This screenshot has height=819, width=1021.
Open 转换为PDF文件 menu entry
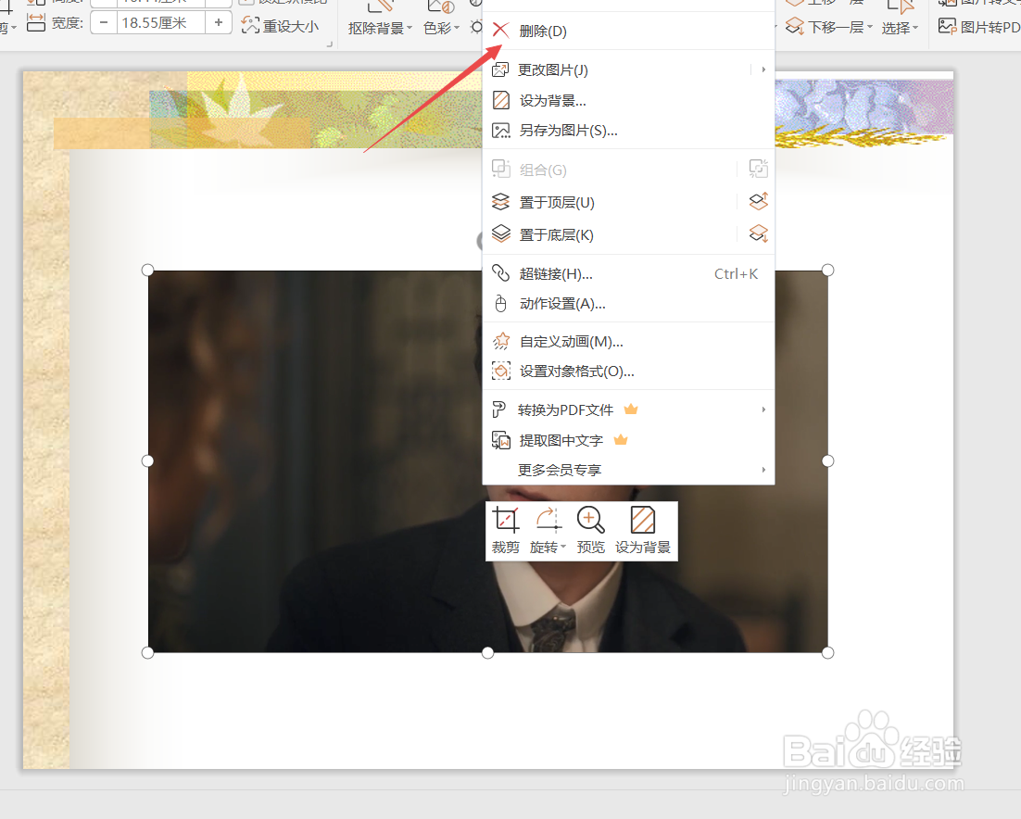628,409
